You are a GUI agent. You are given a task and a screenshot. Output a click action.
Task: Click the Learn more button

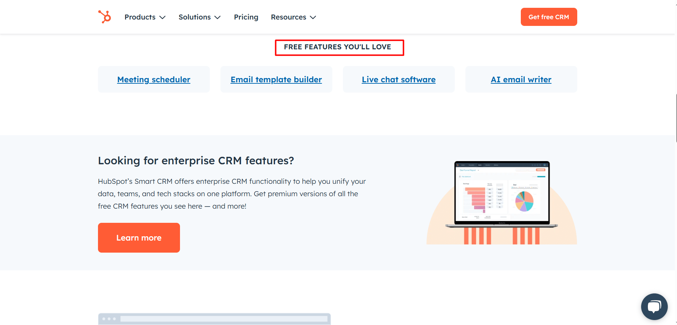[139, 238]
